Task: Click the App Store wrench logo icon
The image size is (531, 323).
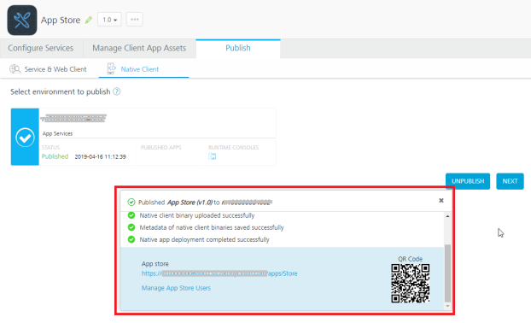Action: (x=22, y=20)
